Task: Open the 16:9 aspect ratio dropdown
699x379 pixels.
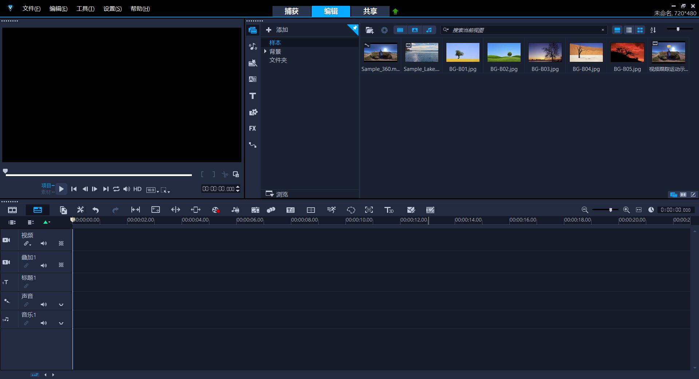Action: [153, 190]
